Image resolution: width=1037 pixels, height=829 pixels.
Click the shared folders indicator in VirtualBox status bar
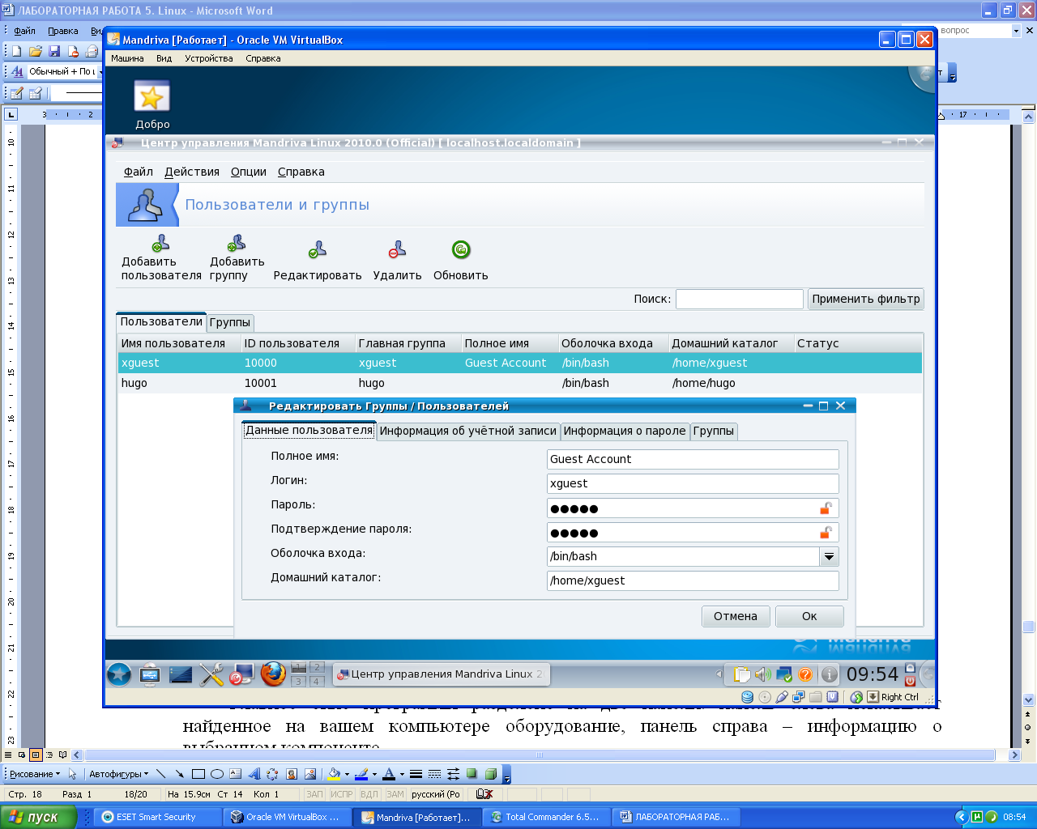coord(815,697)
